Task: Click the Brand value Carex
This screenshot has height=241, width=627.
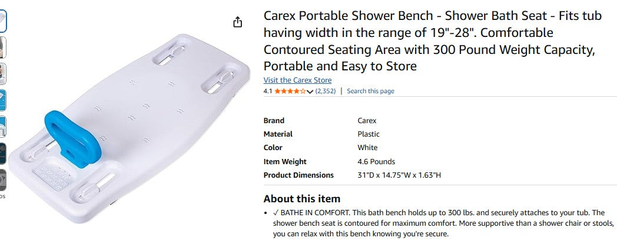Action: click(x=367, y=121)
